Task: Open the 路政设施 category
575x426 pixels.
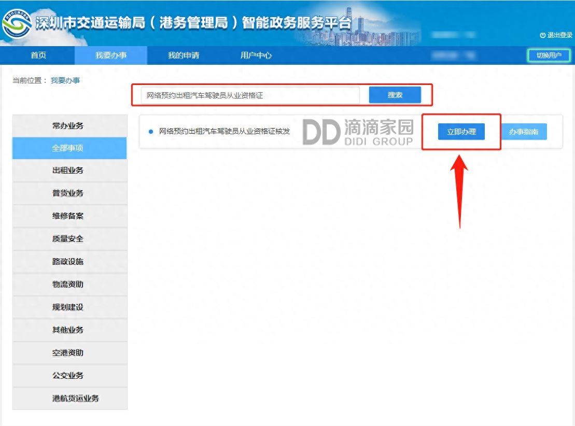Action: 69,261
